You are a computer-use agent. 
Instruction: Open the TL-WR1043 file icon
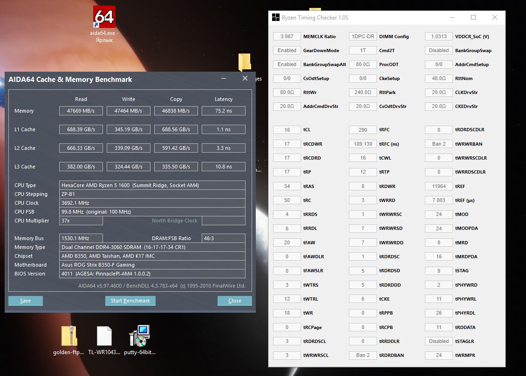pyautogui.click(x=104, y=340)
